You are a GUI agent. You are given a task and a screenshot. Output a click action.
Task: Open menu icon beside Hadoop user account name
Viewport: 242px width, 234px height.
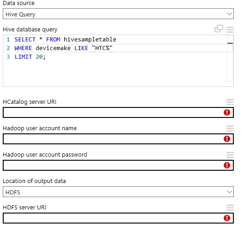click(230, 128)
